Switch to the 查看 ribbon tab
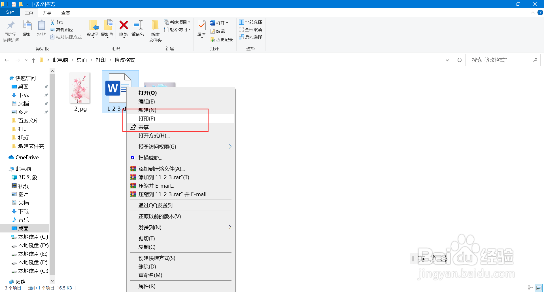This screenshot has height=292, width=544. point(66,12)
